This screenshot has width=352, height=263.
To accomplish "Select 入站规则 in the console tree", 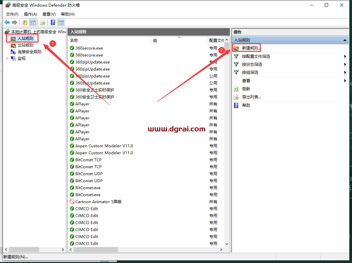I will (25, 39).
